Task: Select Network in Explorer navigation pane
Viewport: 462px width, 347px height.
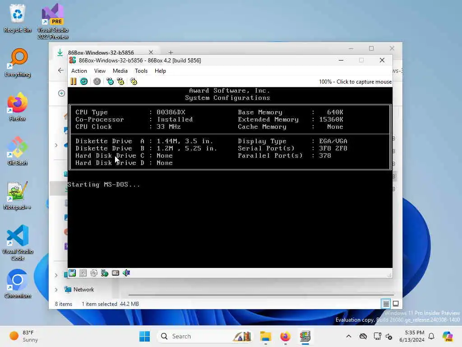Action: [83, 290]
